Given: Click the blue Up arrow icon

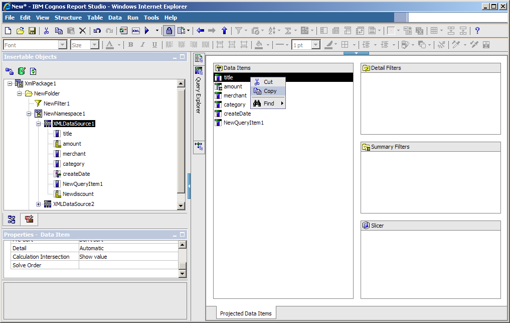Looking at the screenshot, I should click(224, 31).
